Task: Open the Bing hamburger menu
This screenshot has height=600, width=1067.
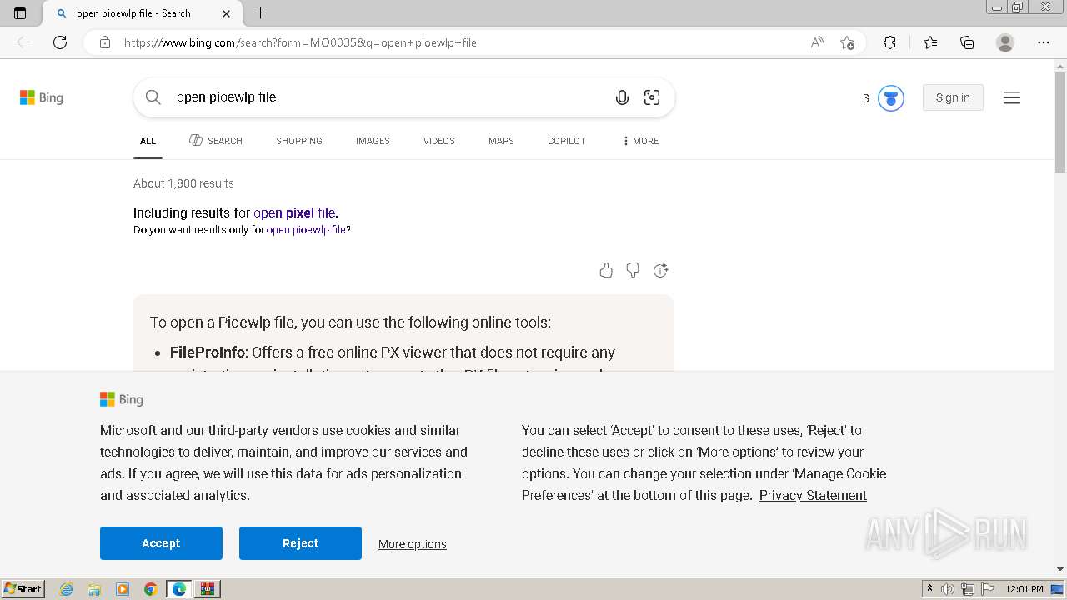Action: pos(1012,97)
